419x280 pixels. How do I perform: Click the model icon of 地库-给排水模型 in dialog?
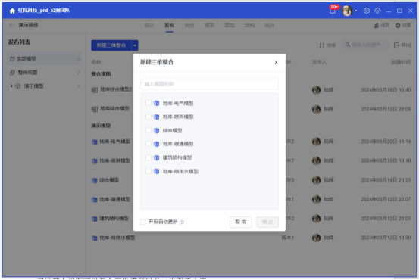156,171
